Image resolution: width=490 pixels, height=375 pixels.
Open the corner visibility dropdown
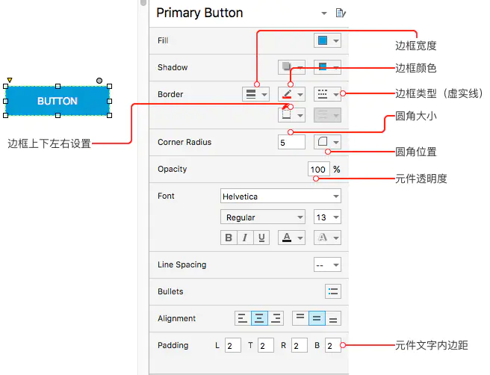pyautogui.click(x=327, y=142)
